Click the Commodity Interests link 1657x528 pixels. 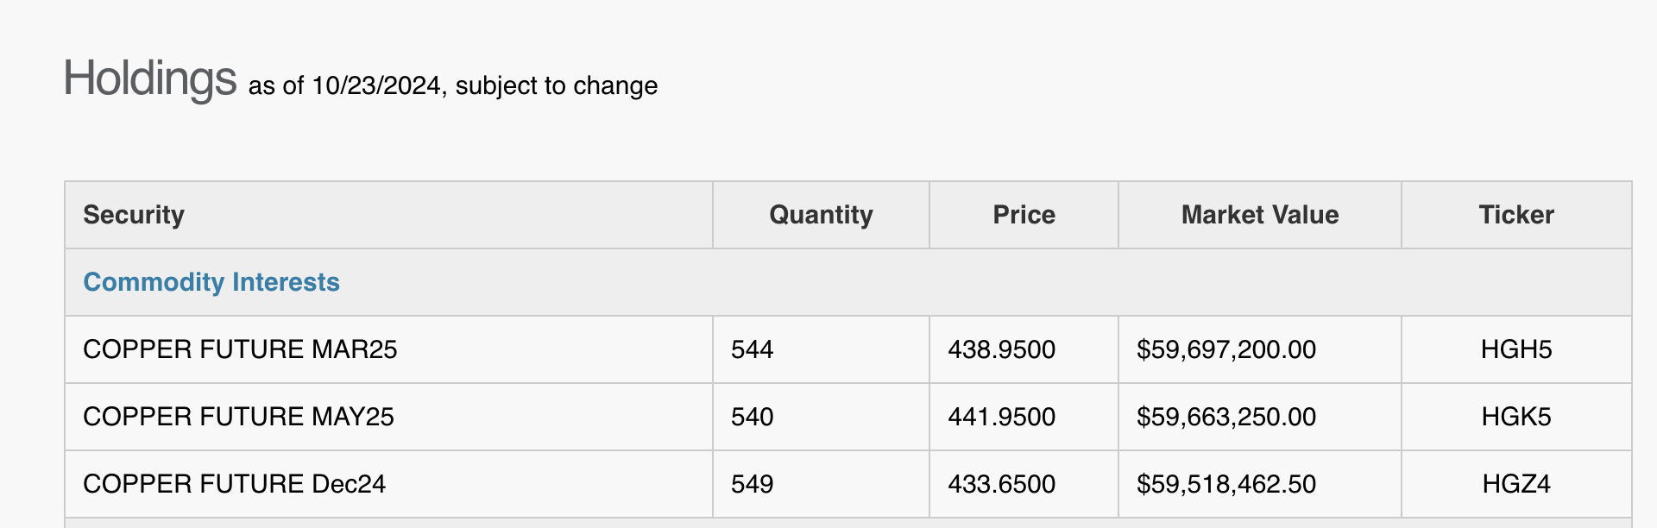click(211, 282)
